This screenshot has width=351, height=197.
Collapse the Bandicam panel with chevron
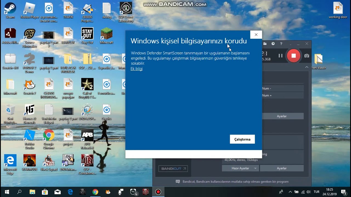(x=307, y=67)
